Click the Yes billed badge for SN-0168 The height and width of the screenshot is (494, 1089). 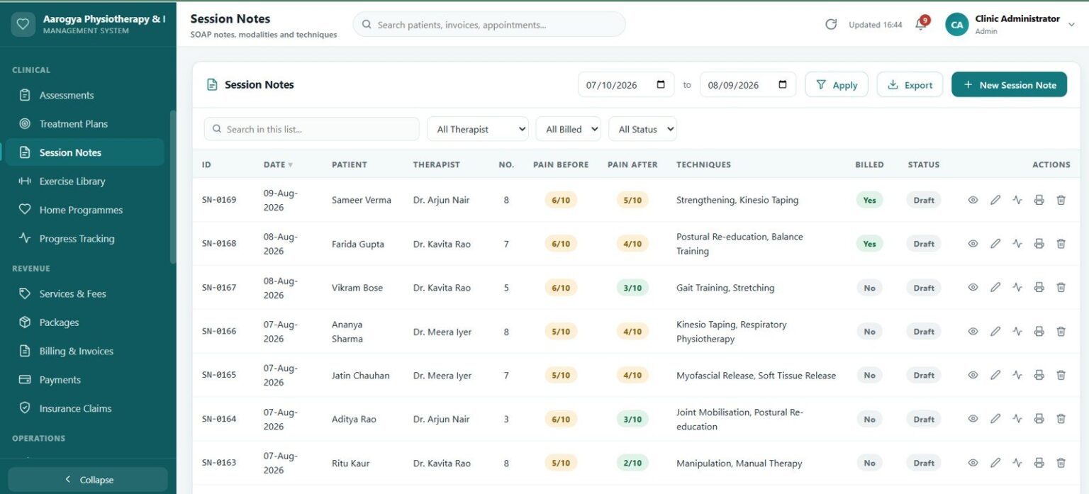click(869, 244)
